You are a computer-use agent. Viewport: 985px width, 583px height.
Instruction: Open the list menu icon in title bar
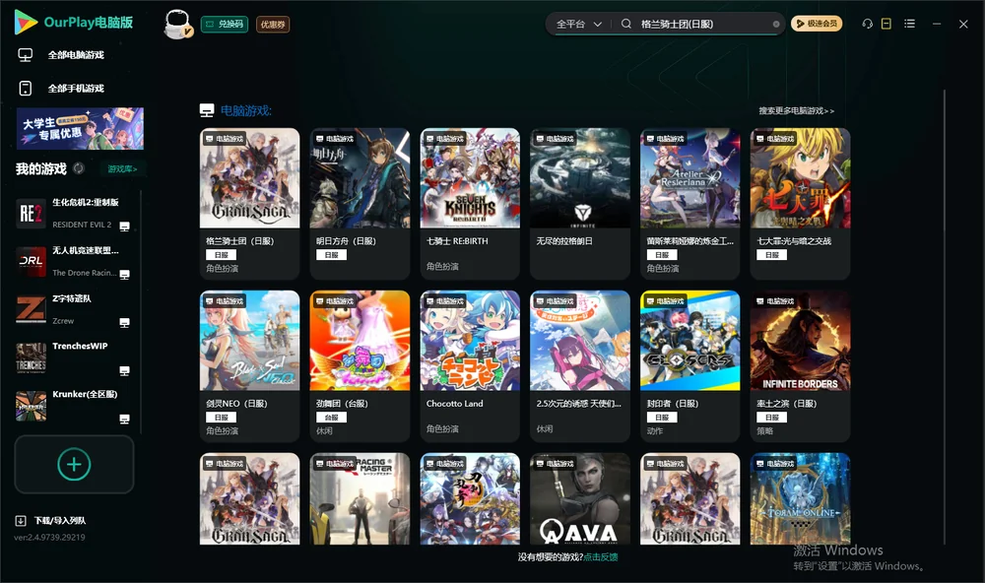[x=909, y=24]
